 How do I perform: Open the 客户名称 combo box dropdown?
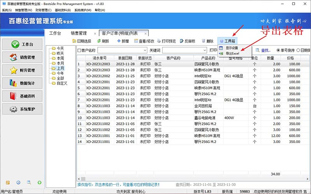[144, 50]
